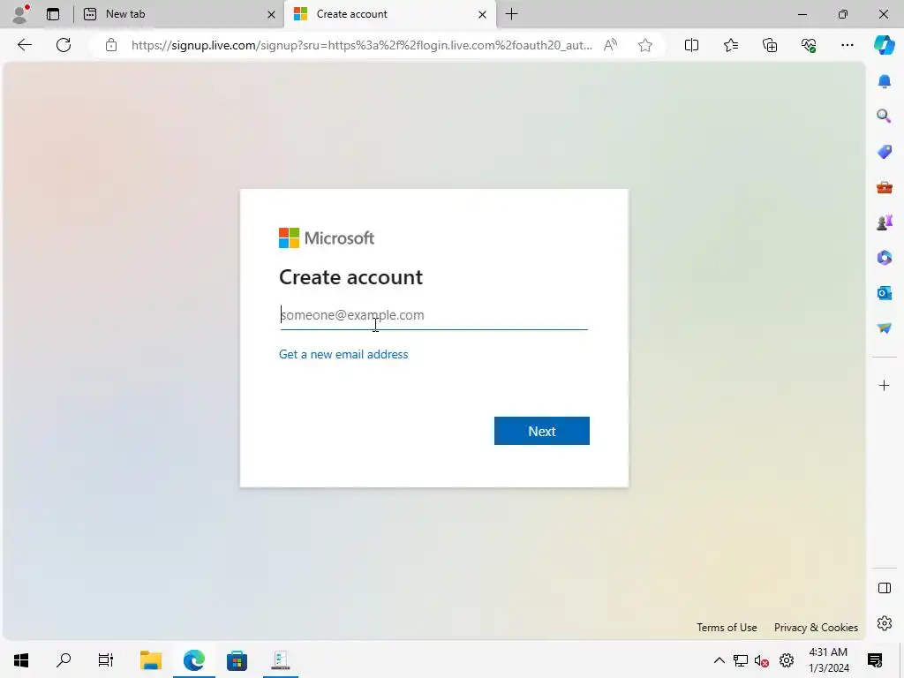Show hidden system tray icons

click(719, 660)
